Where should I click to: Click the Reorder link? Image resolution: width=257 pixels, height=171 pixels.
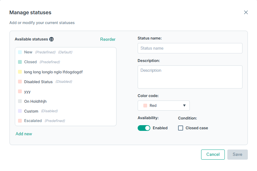click(x=108, y=40)
